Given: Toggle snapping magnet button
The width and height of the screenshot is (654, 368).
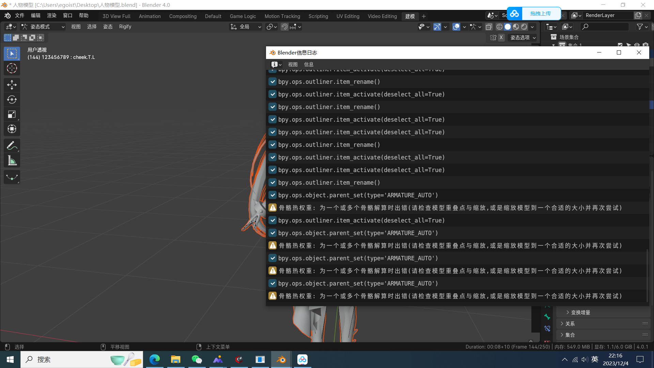Looking at the screenshot, I should [x=284, y=27].
